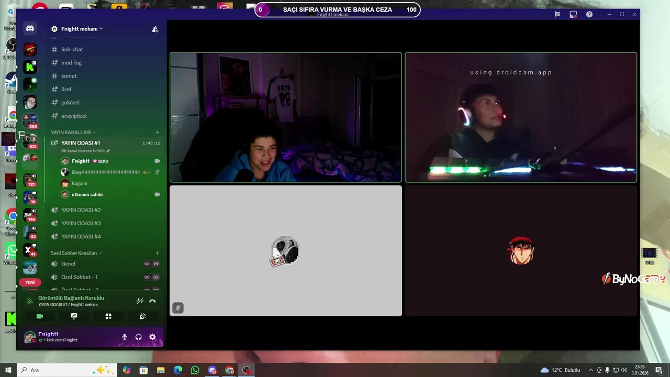Focus the droidcam webcam tile
Screen dimensions: 670x377
point(521,117)
